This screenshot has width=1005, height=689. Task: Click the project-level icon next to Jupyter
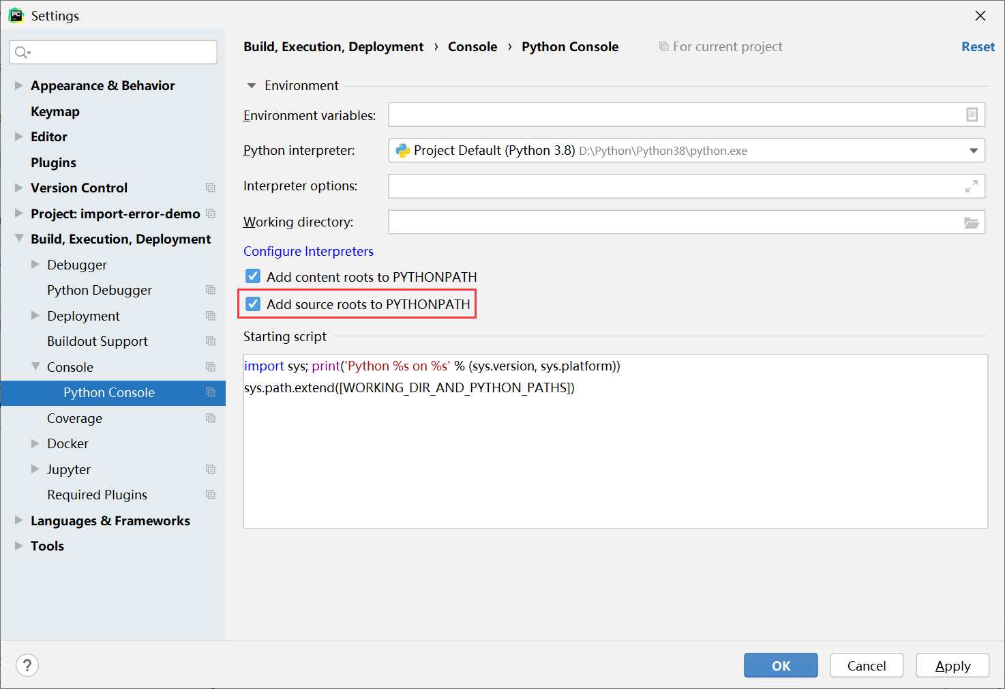point(211,469)
